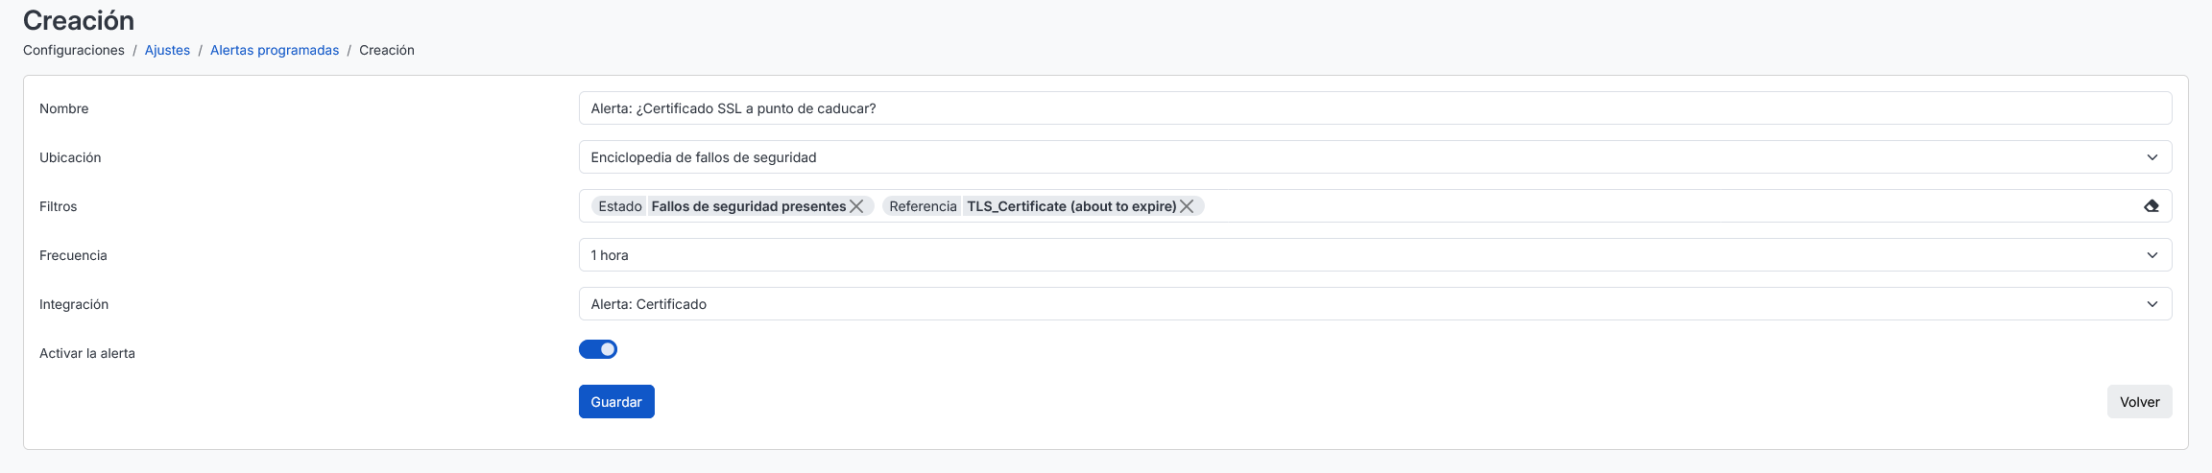Click the Creación breadcrumb item
This screenshot has width=2212, height=473.
387,50
